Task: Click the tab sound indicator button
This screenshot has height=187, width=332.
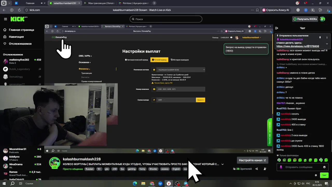Action: pos(3,3)
